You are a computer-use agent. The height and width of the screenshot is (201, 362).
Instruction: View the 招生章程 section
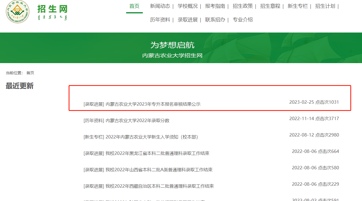(270, 6)
